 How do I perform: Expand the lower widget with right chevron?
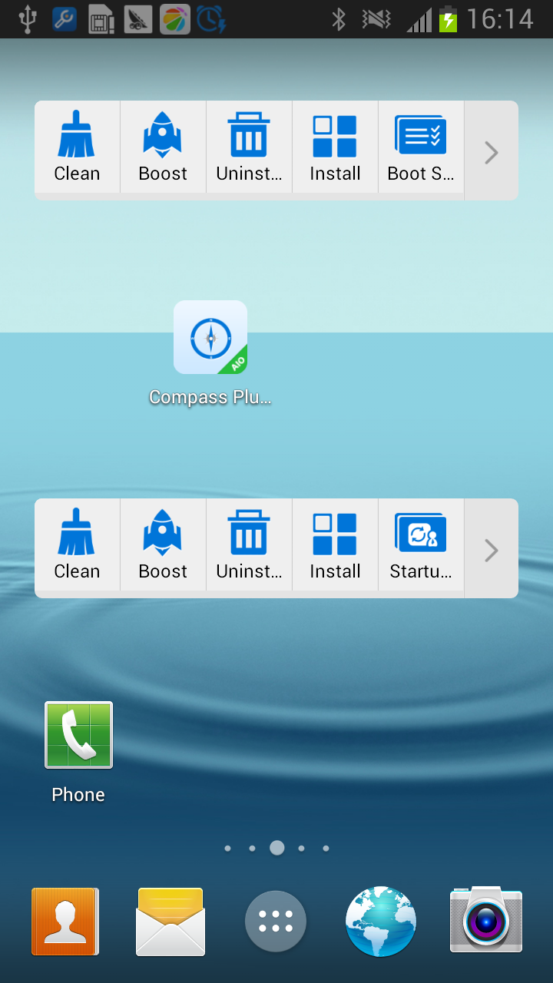click(x=492, y=551)
